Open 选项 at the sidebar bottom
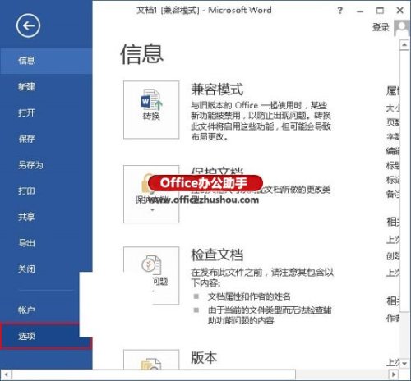 pyautogui.click(x=46, y=336)
